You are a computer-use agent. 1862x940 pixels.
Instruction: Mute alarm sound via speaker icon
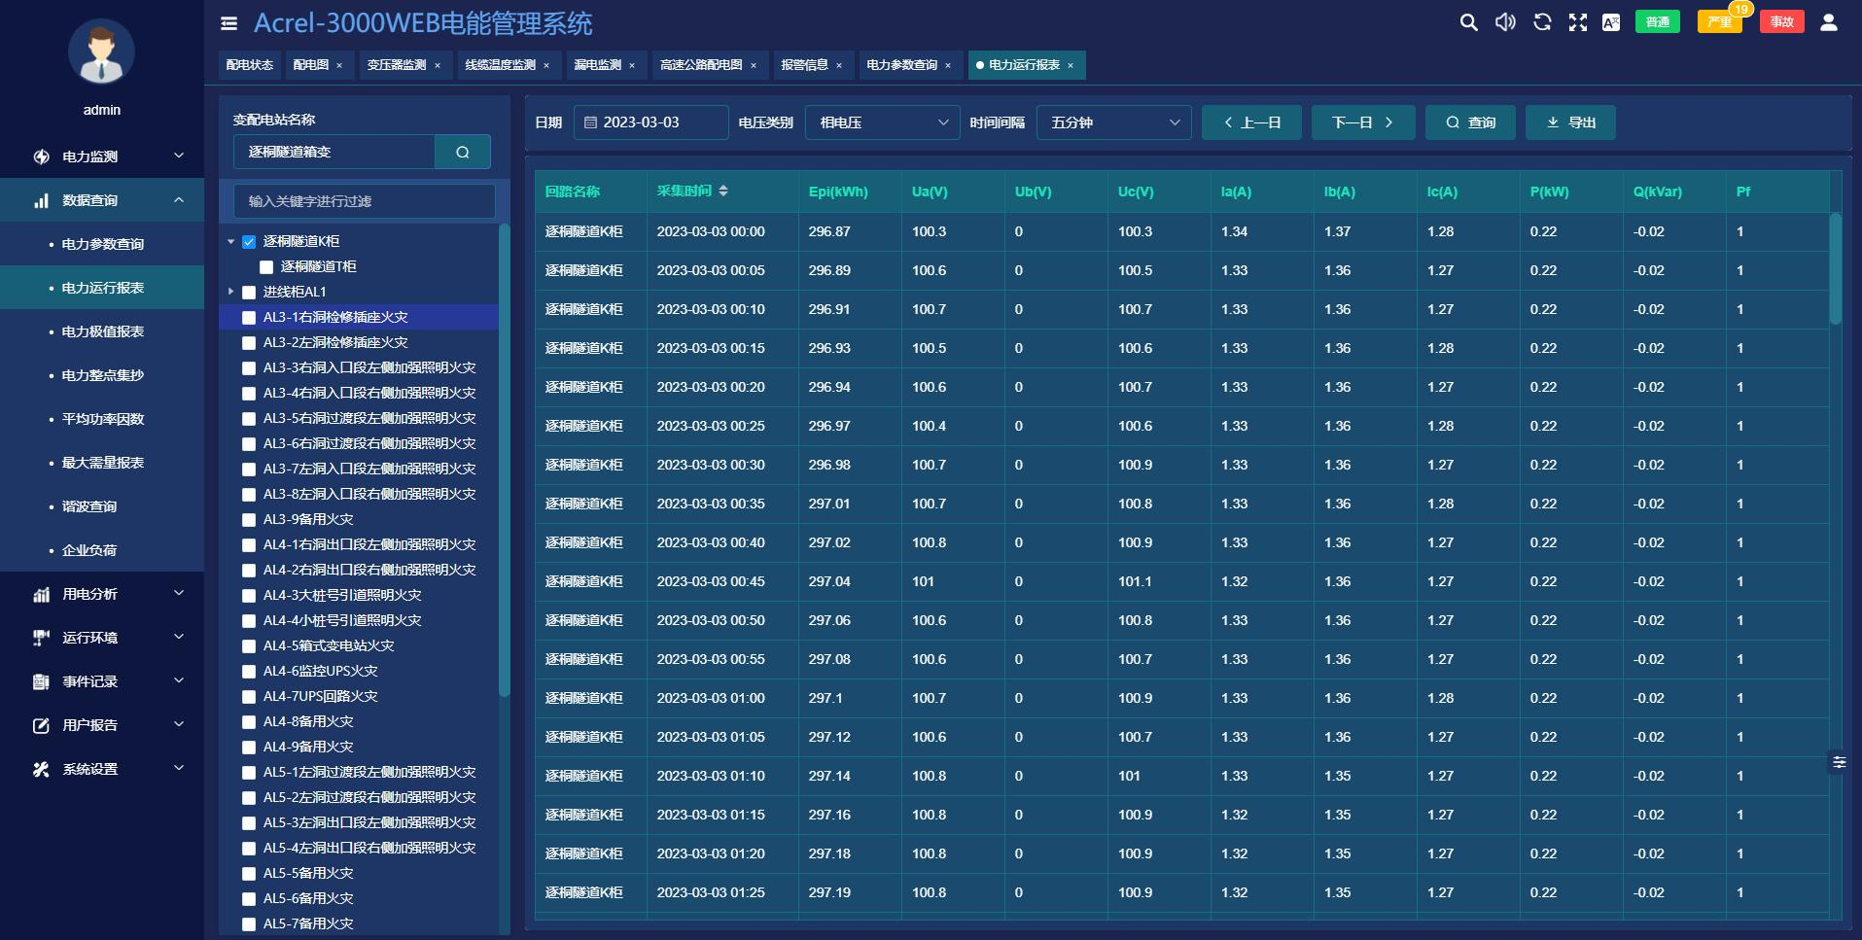pyautogui.click(x=1505, y=22)
